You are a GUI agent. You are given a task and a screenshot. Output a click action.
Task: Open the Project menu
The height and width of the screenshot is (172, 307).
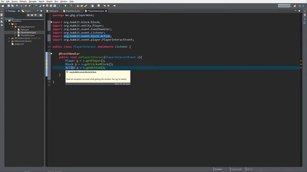pos(49,1)
